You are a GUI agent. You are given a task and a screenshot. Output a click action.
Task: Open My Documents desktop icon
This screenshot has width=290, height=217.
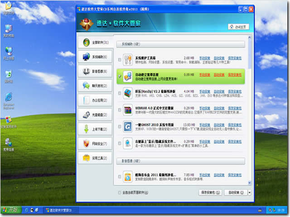[x=9, y=8]
